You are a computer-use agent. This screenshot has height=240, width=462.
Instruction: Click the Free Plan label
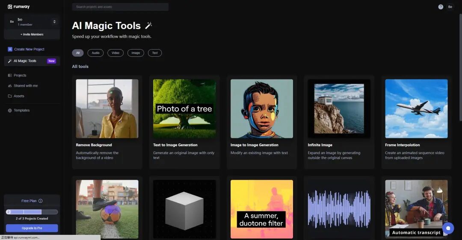click(x=29, y=201)
